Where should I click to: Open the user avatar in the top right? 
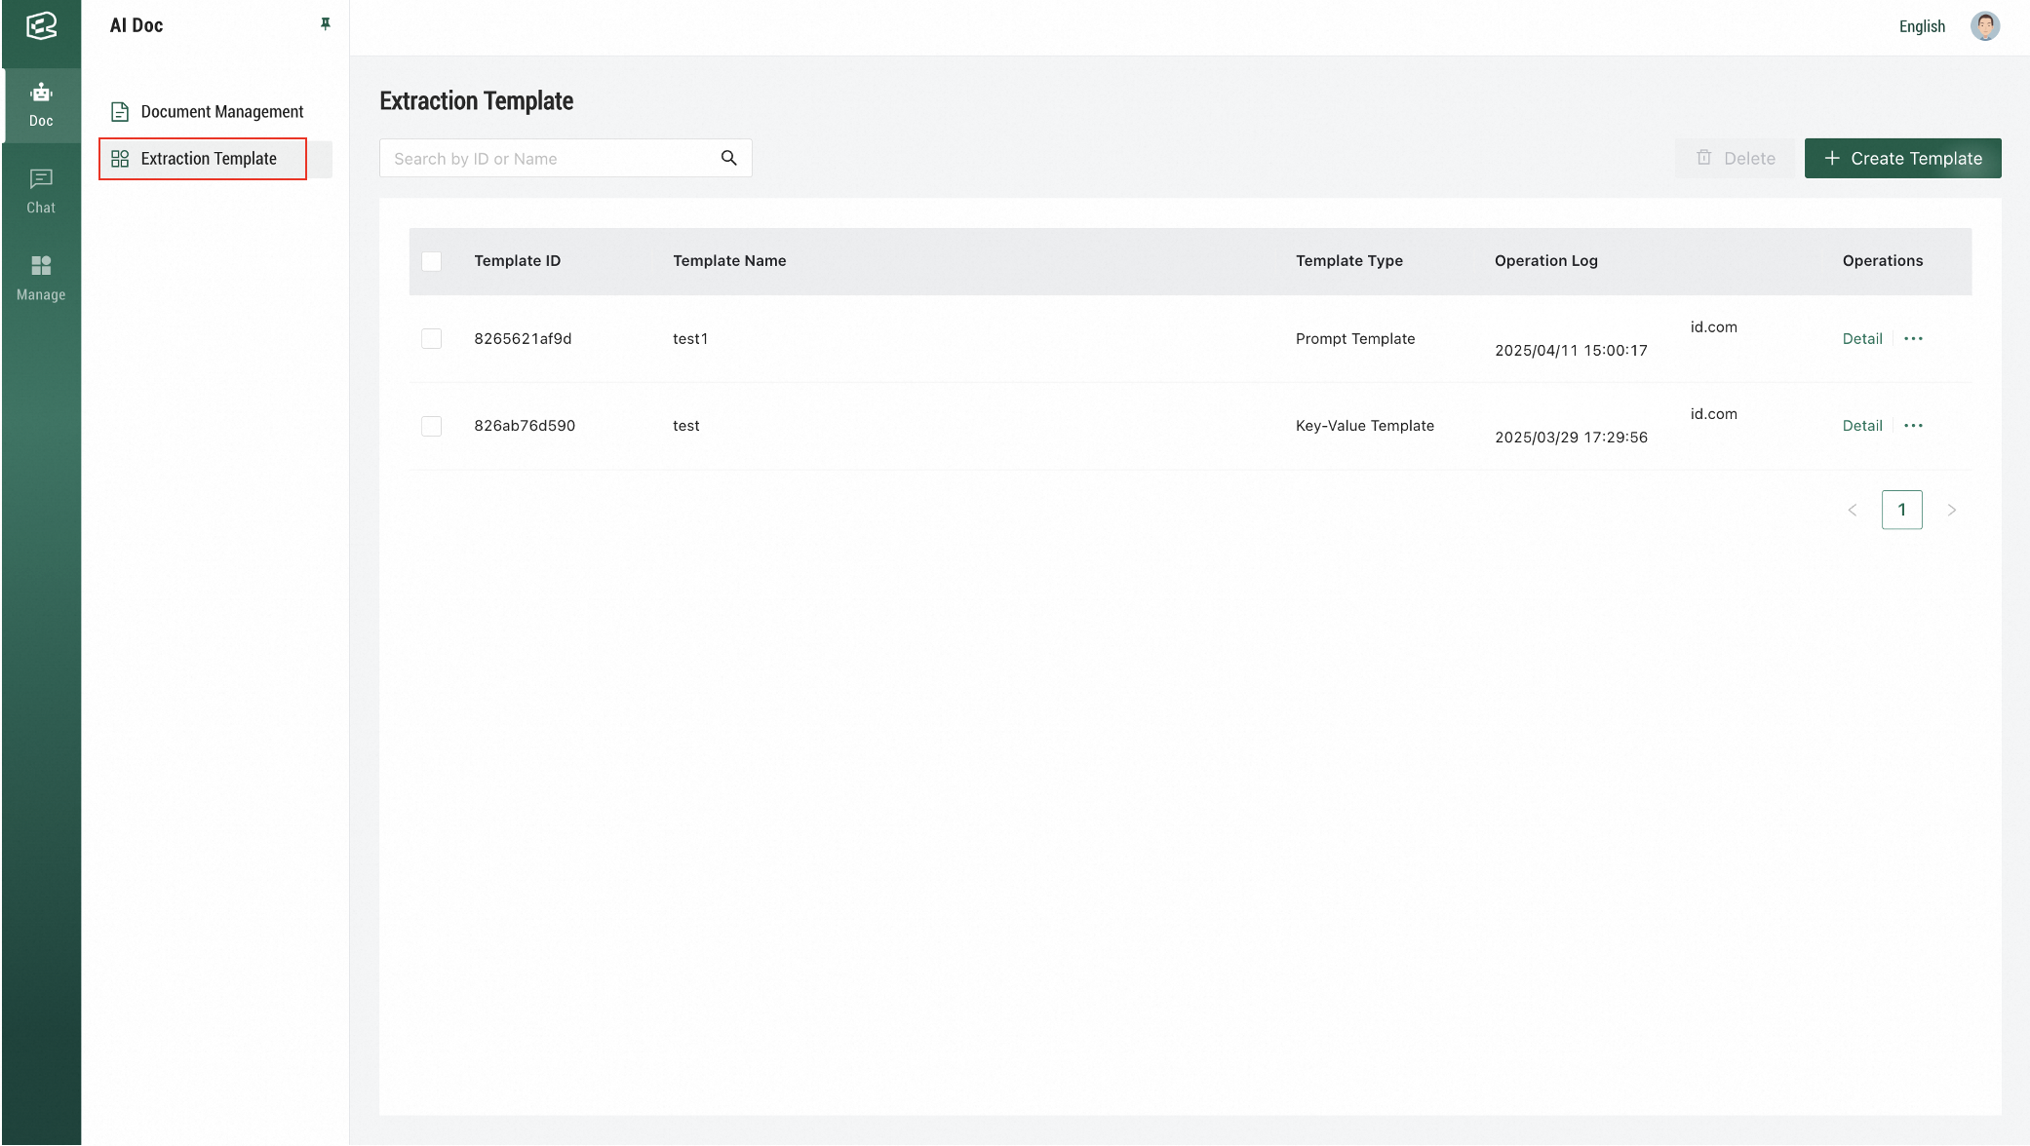(x=1984, y=26)
